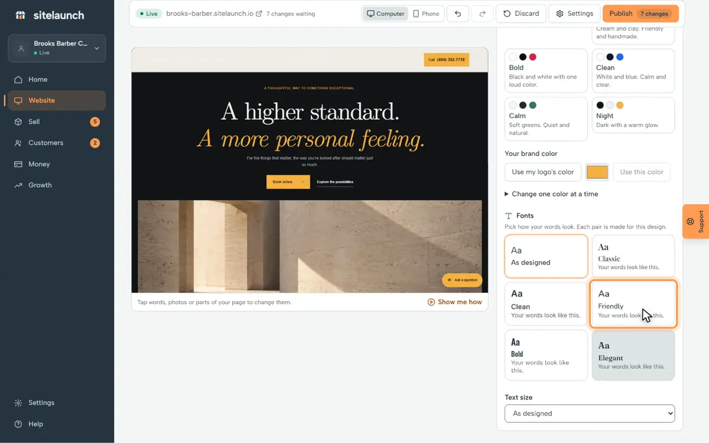This screenshot has height=443, width=709.
Task: Go to Customers in the sidebar
Action: click(x=57, y=143)
